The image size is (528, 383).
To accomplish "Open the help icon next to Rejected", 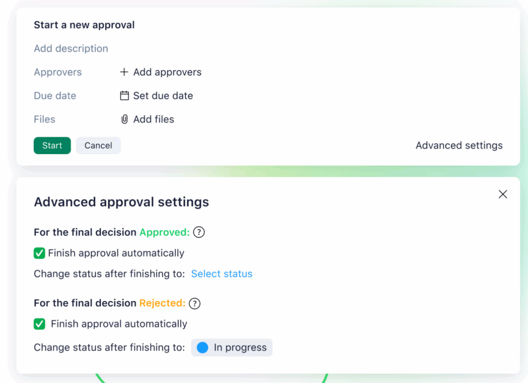I will [194, 304].
